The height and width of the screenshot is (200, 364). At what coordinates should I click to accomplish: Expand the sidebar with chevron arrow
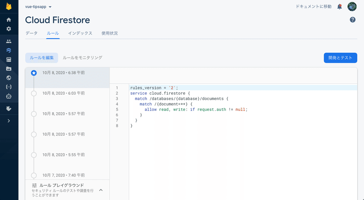(9, 121)
